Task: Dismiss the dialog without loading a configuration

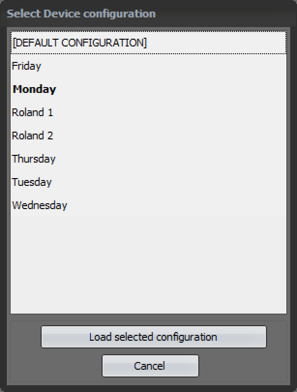Action: click(150, 366)
